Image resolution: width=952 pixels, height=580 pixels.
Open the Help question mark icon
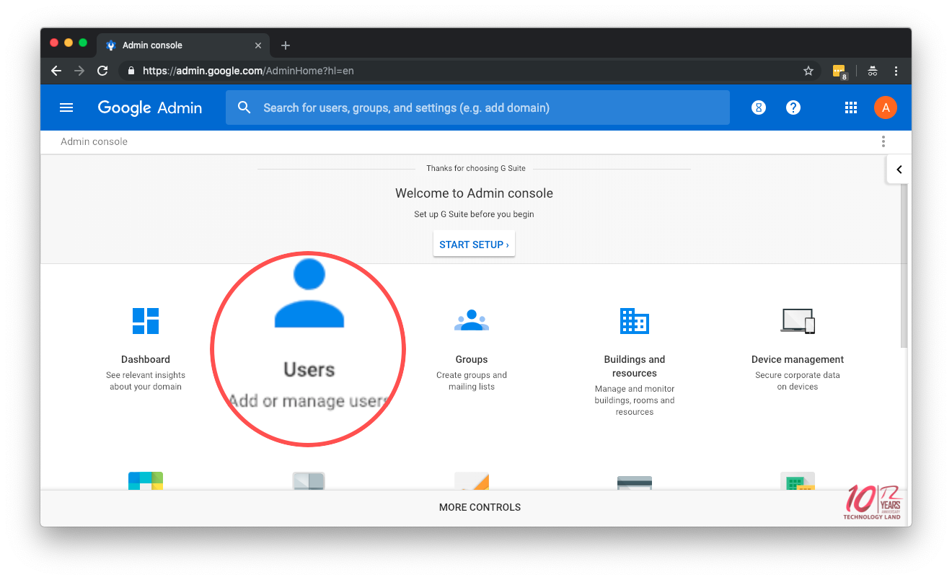pos(793,107)
